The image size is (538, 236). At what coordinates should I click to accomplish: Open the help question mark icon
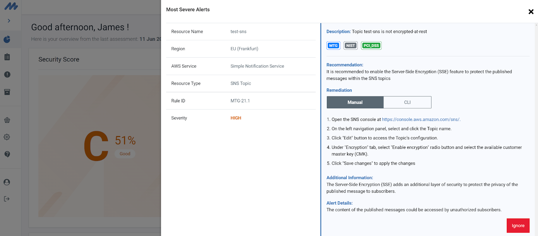click(x=7, y=154)
